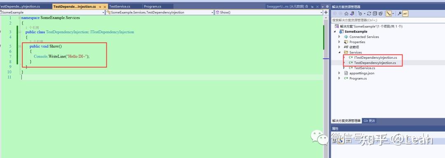Screen dimensions: 445x158
Task: Select the 依赖项 node
Action: [x=354, y=47]
